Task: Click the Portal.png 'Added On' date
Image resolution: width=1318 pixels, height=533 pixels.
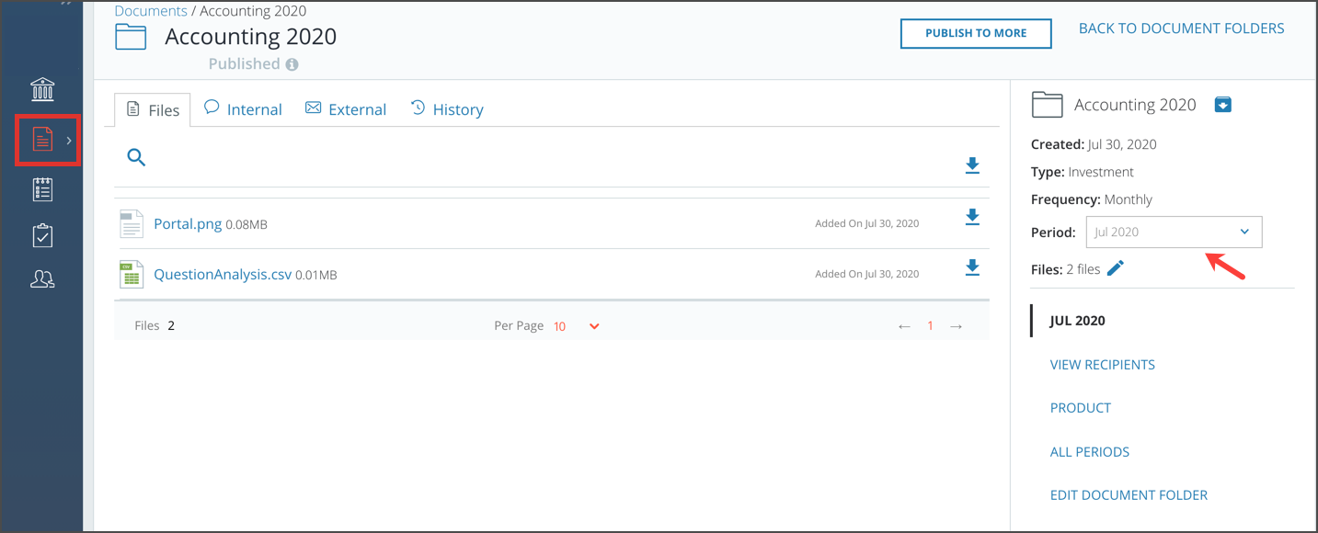Action: point(866,223)
